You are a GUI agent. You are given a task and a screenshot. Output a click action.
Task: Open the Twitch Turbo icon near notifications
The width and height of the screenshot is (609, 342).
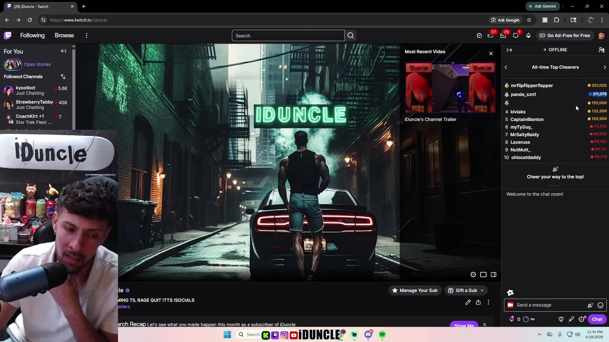(x=479, y=36)
